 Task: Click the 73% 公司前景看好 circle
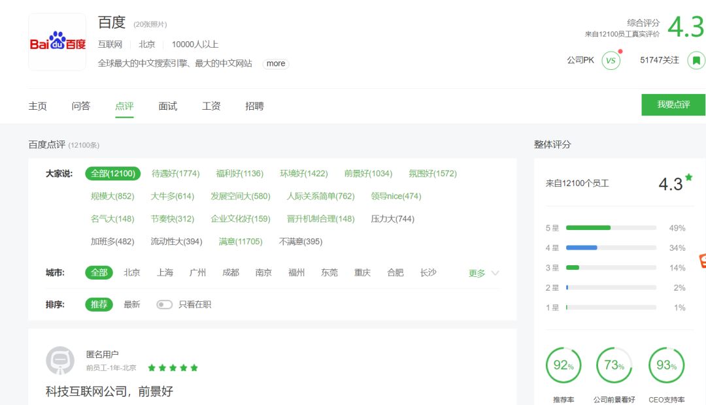click(x=614, y=365)
